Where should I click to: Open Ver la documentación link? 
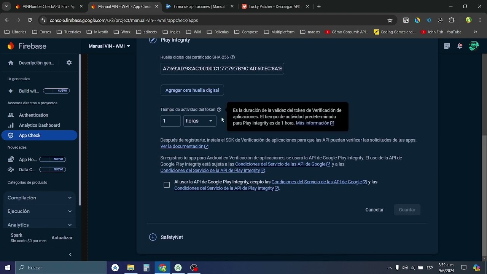point(184,147)
